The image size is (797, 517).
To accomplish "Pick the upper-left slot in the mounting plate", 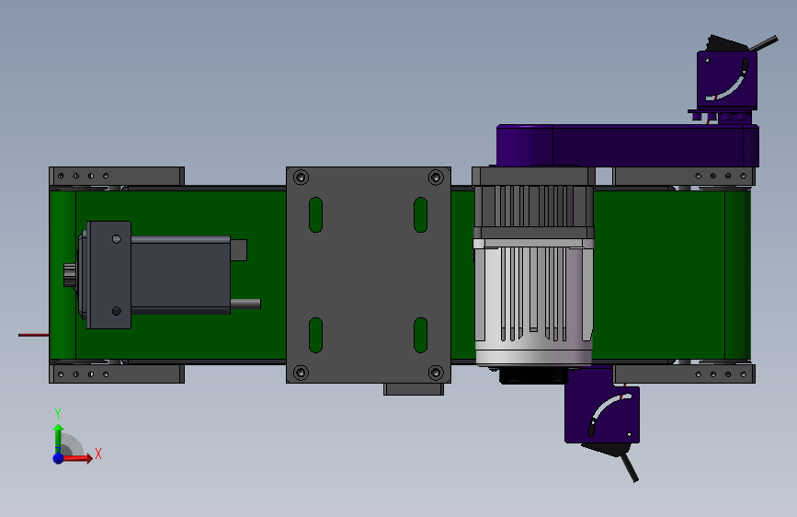I will click(x=315, y=214).
